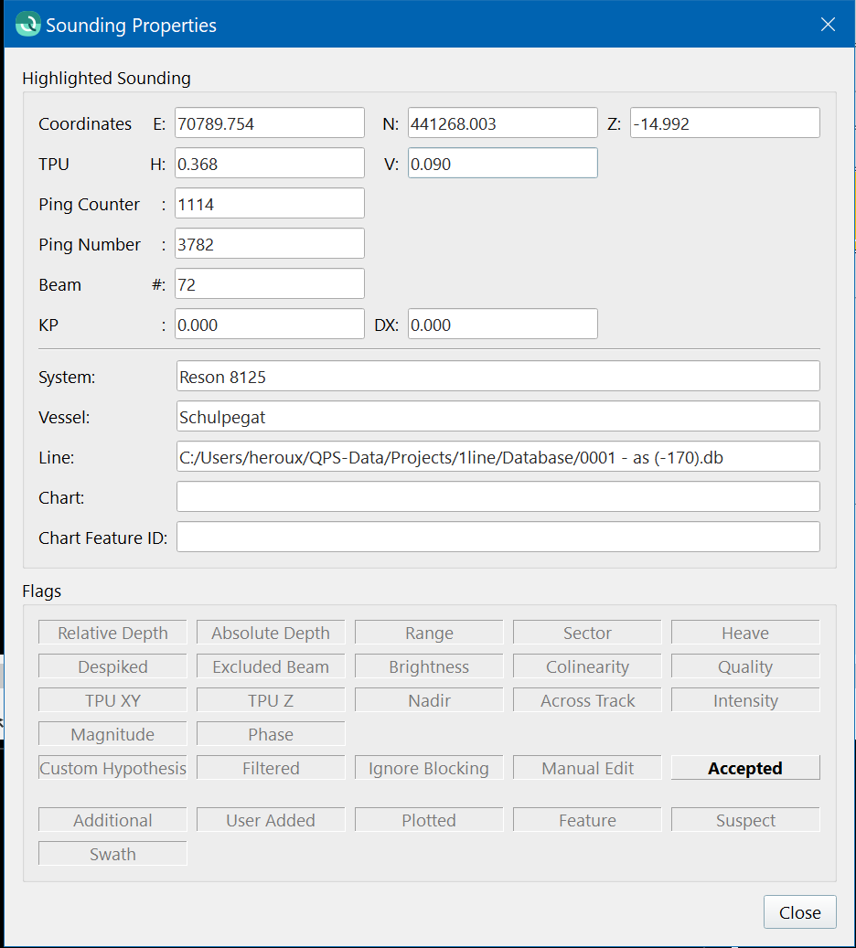Click the TPU XY flag button
The height and width of the screenshot is (948, 856).
pos(112,700)
